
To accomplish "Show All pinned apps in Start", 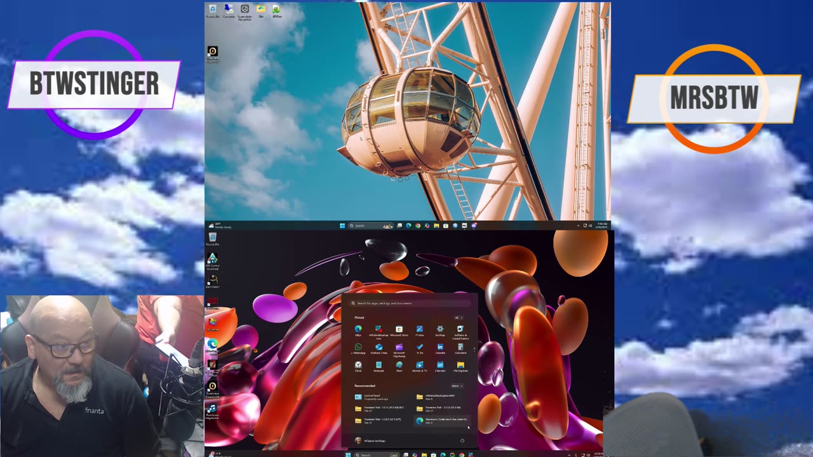I will coord(459,318).
